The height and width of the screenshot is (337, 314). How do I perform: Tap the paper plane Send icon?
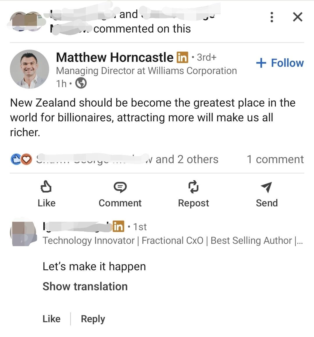[x=266, y=187]
